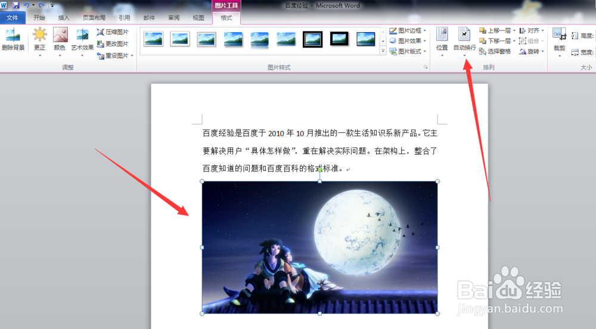
Task: Apply the fifth picture style, reflected rounded rectangle
Action: [x=260, y=39]
